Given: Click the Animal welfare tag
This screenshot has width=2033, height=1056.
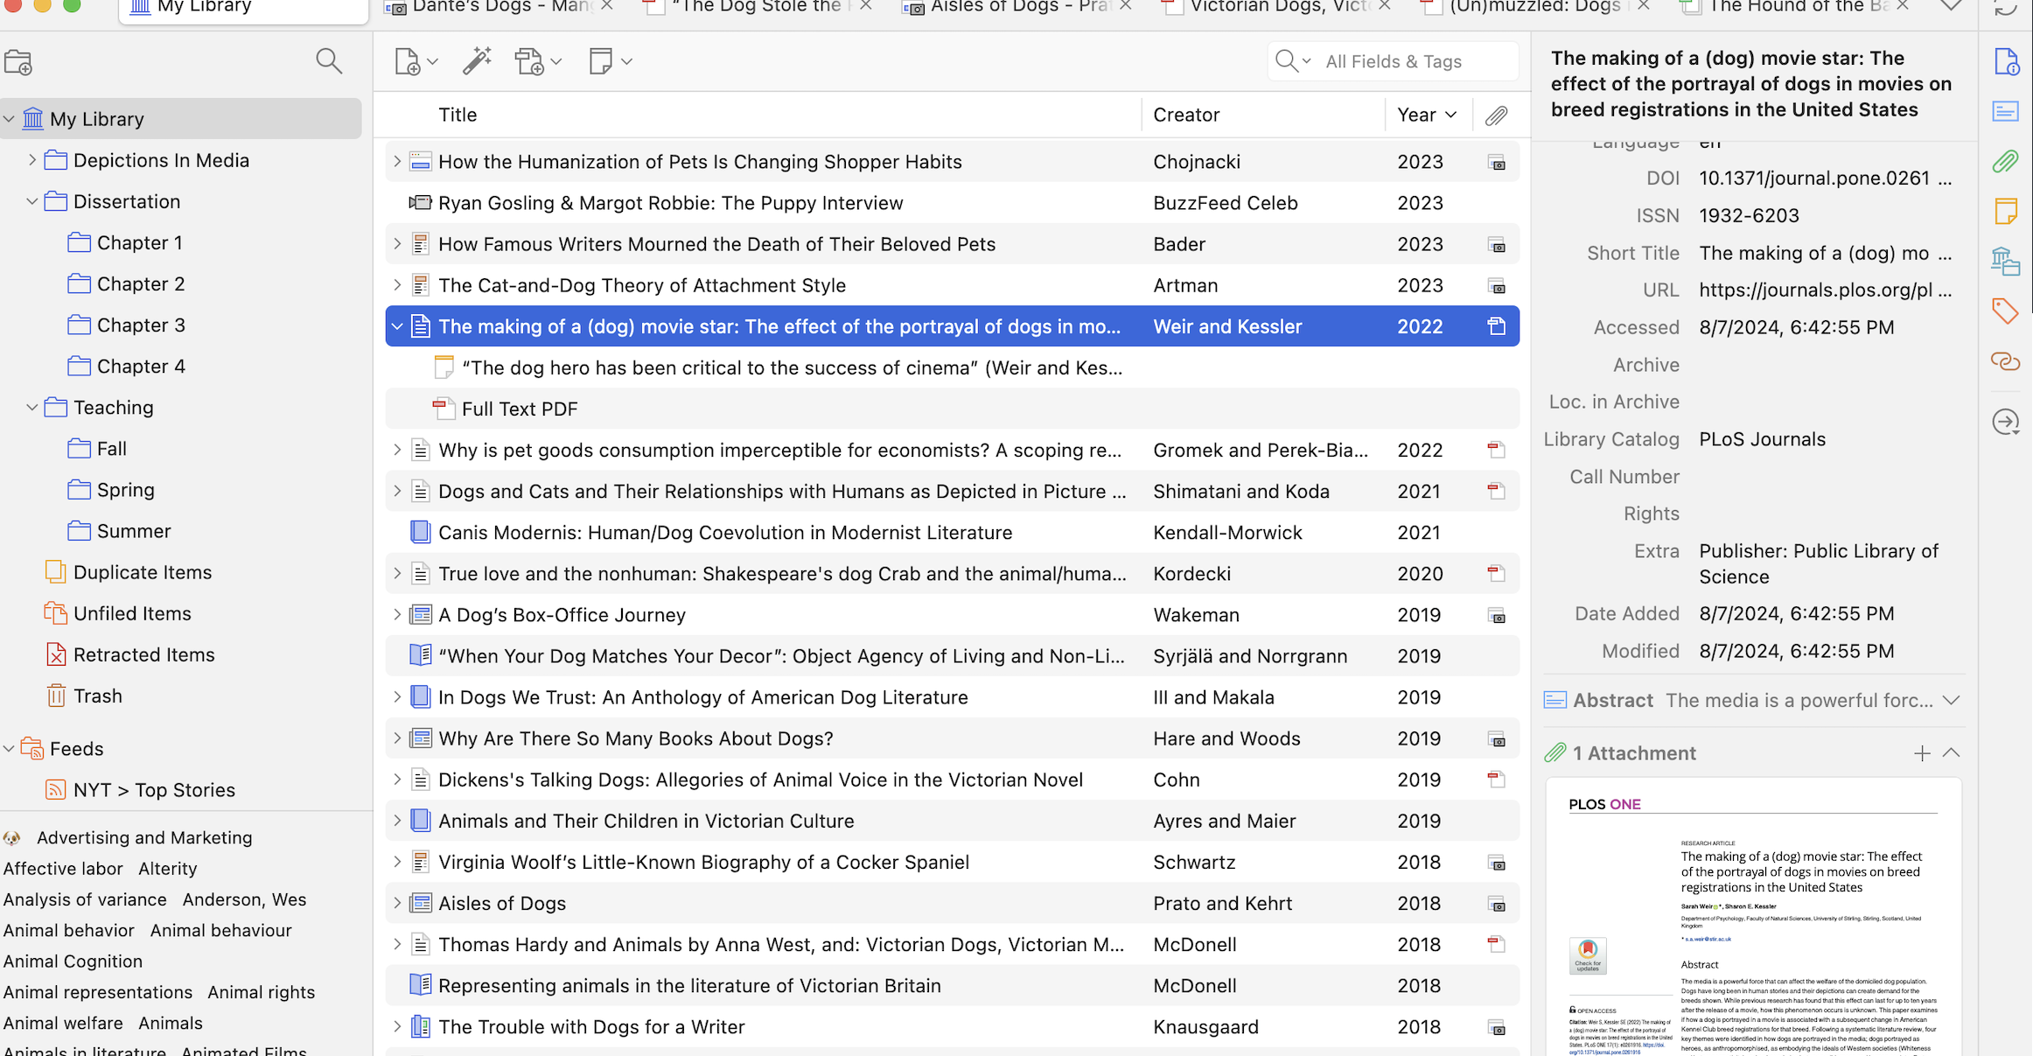Looking at the screenshot, I should (x=63, y=1023).
